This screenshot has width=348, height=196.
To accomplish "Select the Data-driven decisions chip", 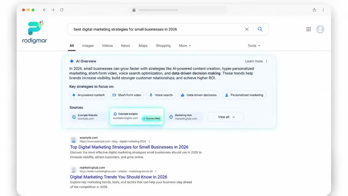I will 199,95.
